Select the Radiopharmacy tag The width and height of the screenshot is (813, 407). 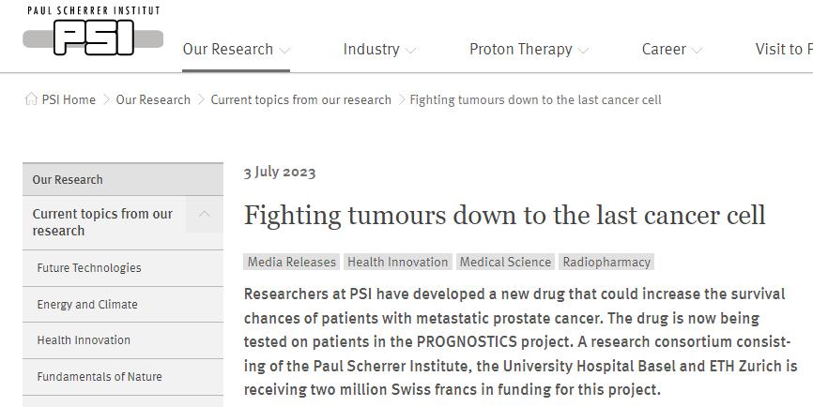606,263
